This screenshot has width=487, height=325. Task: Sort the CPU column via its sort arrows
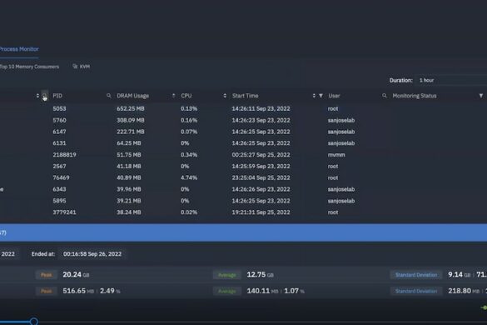[x=225, y=96]
